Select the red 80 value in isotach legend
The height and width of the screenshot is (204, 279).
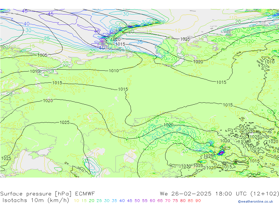point(183,201)
